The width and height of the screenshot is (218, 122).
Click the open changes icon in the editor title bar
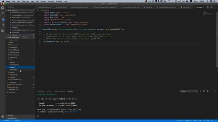[x=208, y=7]
